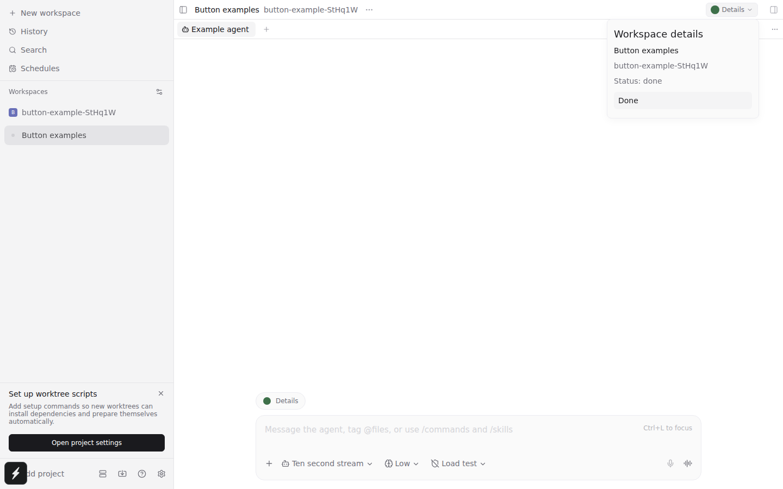This screenshot has width=783, height=489.
Task: Open help question mark icon
Action: pos(142,474)
